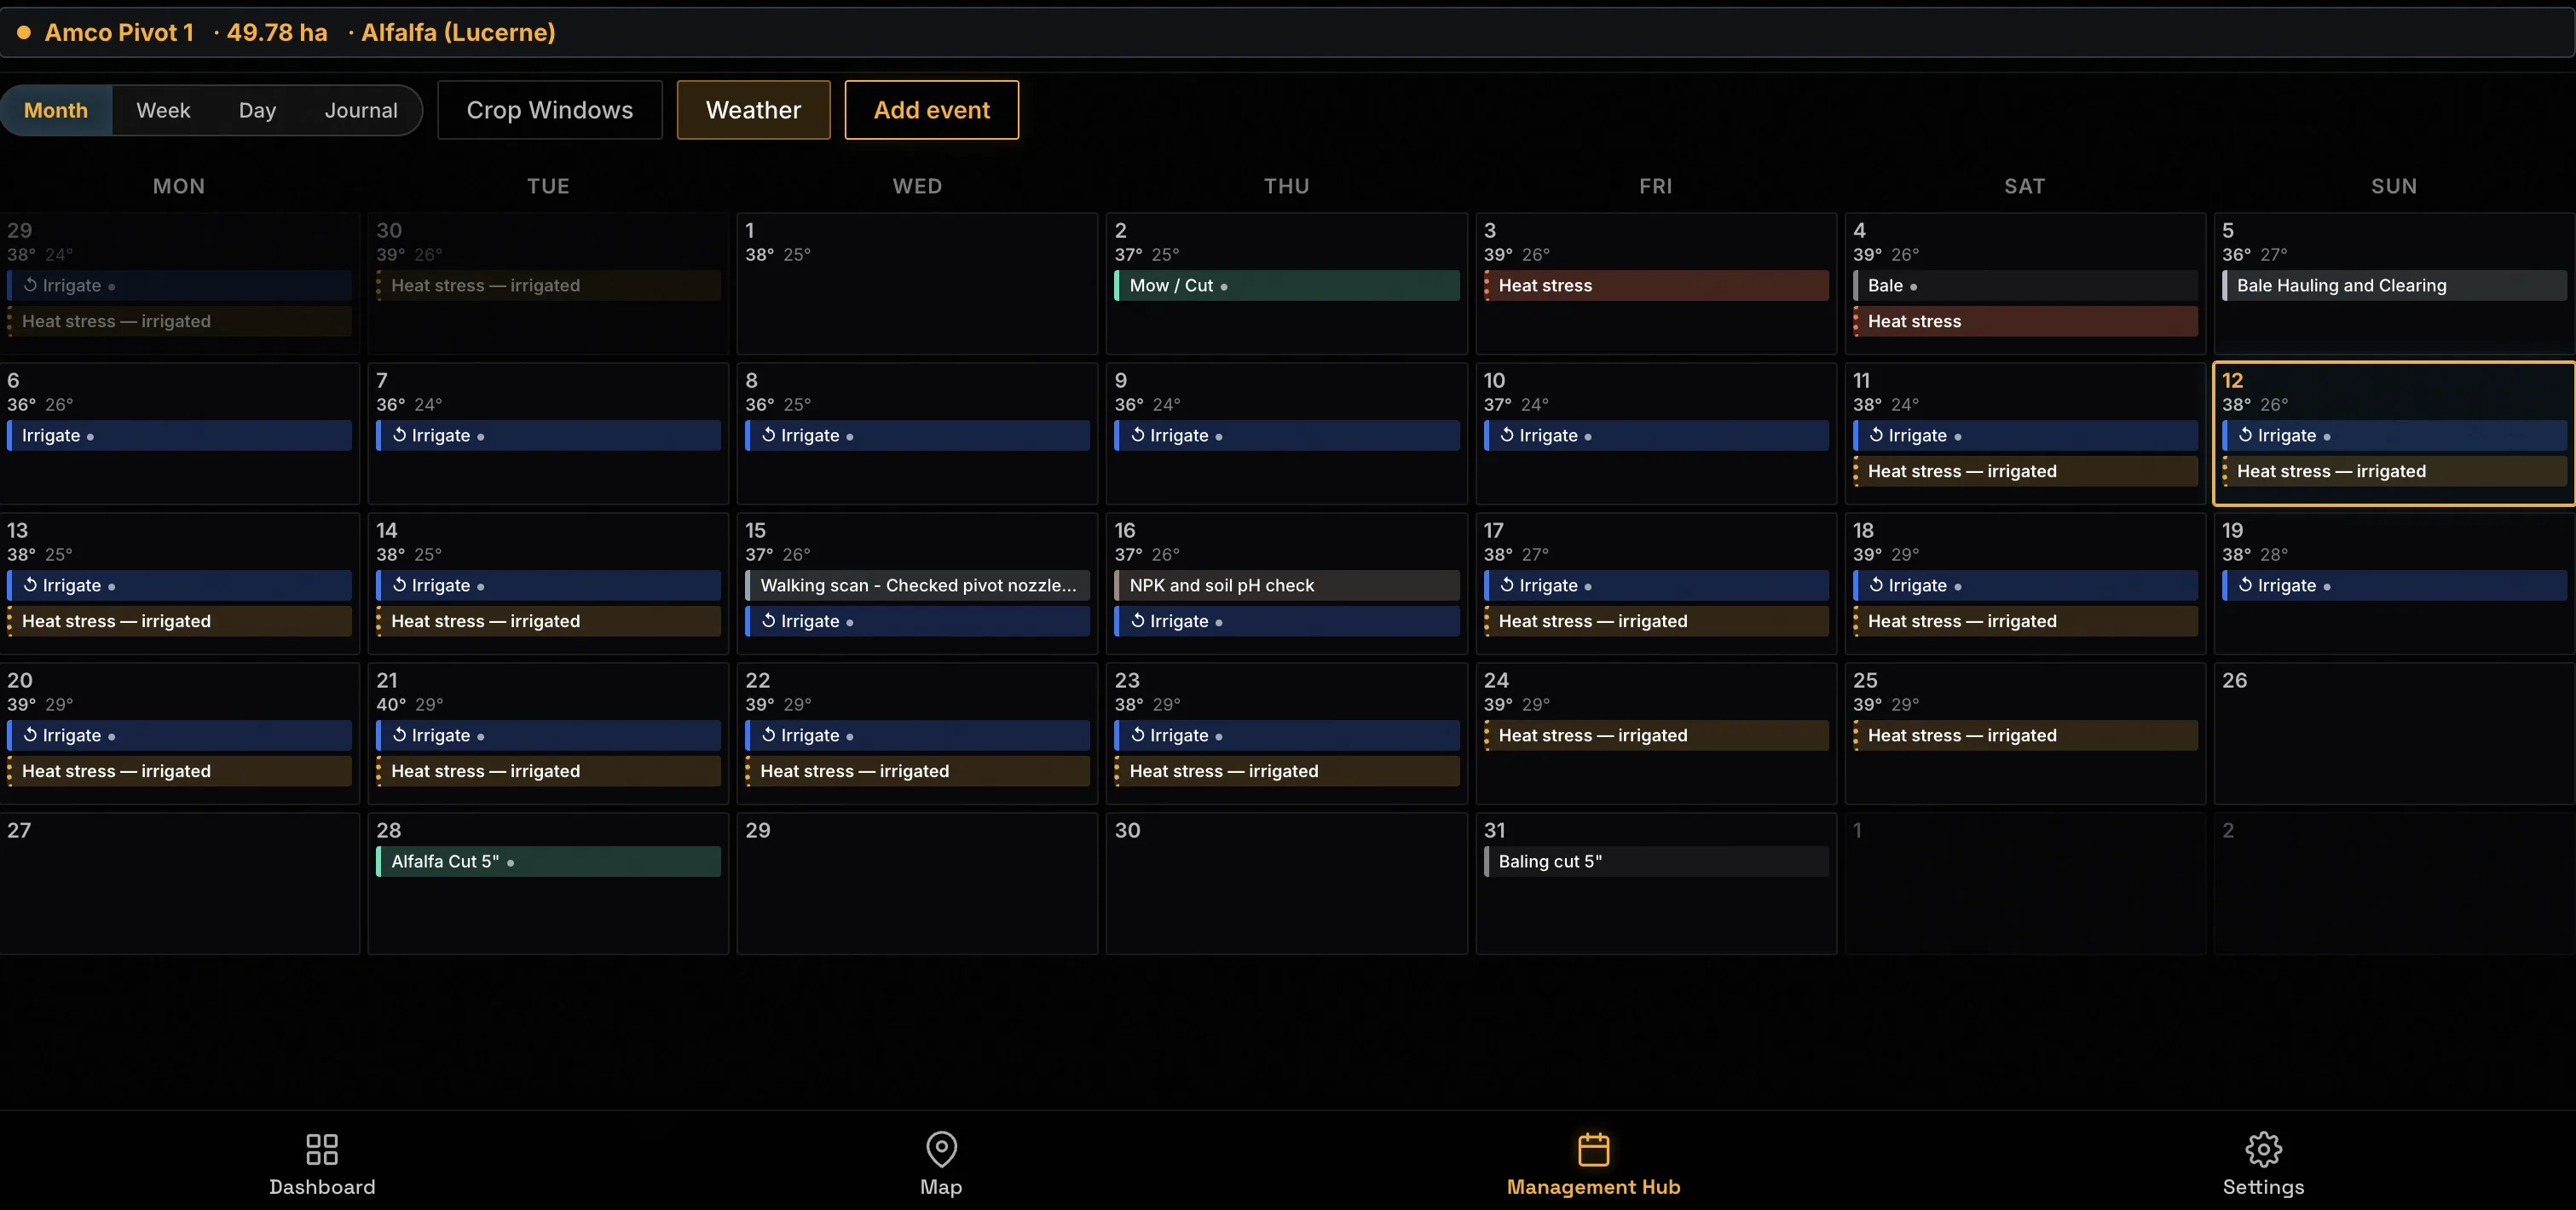Open Heat stress irrigated event on July 24
This screenshot has width=2576, height=1210.
1656,735
